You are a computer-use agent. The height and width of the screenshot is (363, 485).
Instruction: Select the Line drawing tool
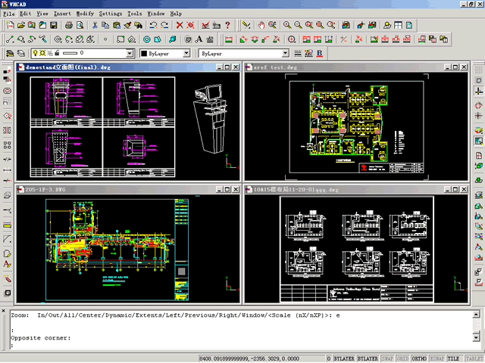tap(10, 39)
